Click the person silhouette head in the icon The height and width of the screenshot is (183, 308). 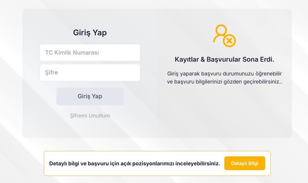[220, 30]
